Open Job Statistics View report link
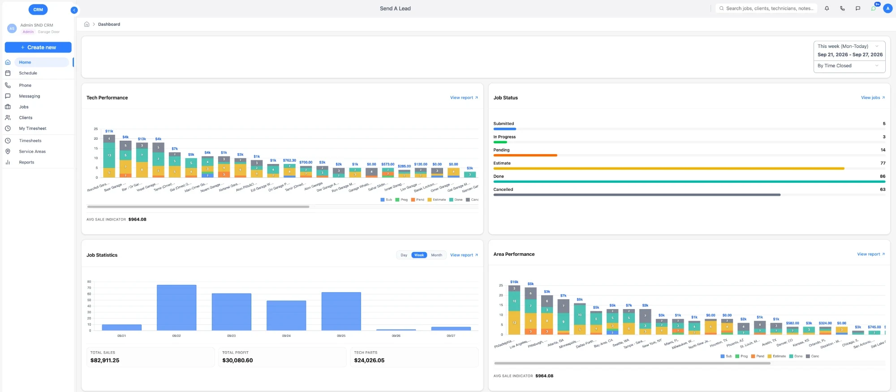The height and width of the screenshot is (392, 896). tap(464, 255)
